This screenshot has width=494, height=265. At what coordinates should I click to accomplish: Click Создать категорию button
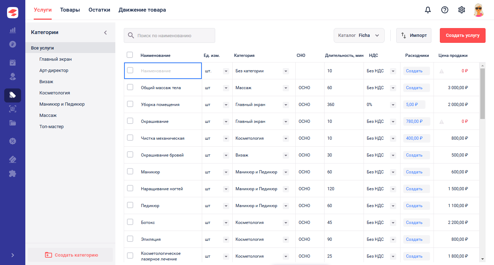pyautogui.click(x=70, y=255)
